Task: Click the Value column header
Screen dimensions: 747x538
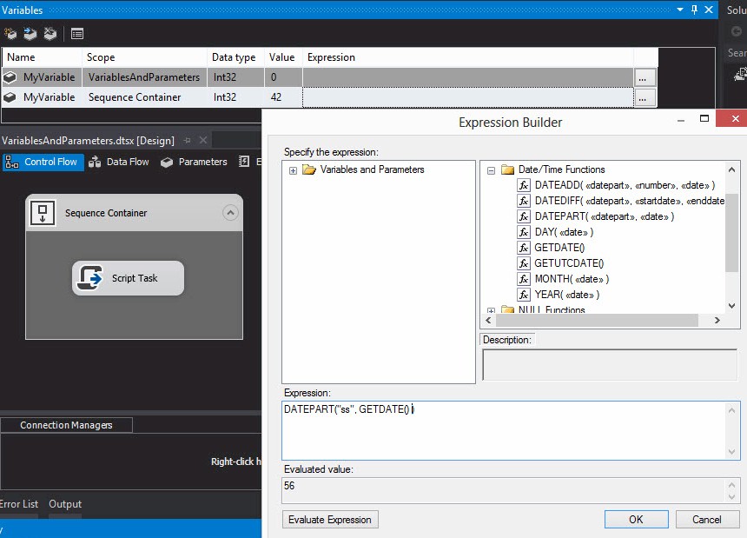Action: pos(283,57)
